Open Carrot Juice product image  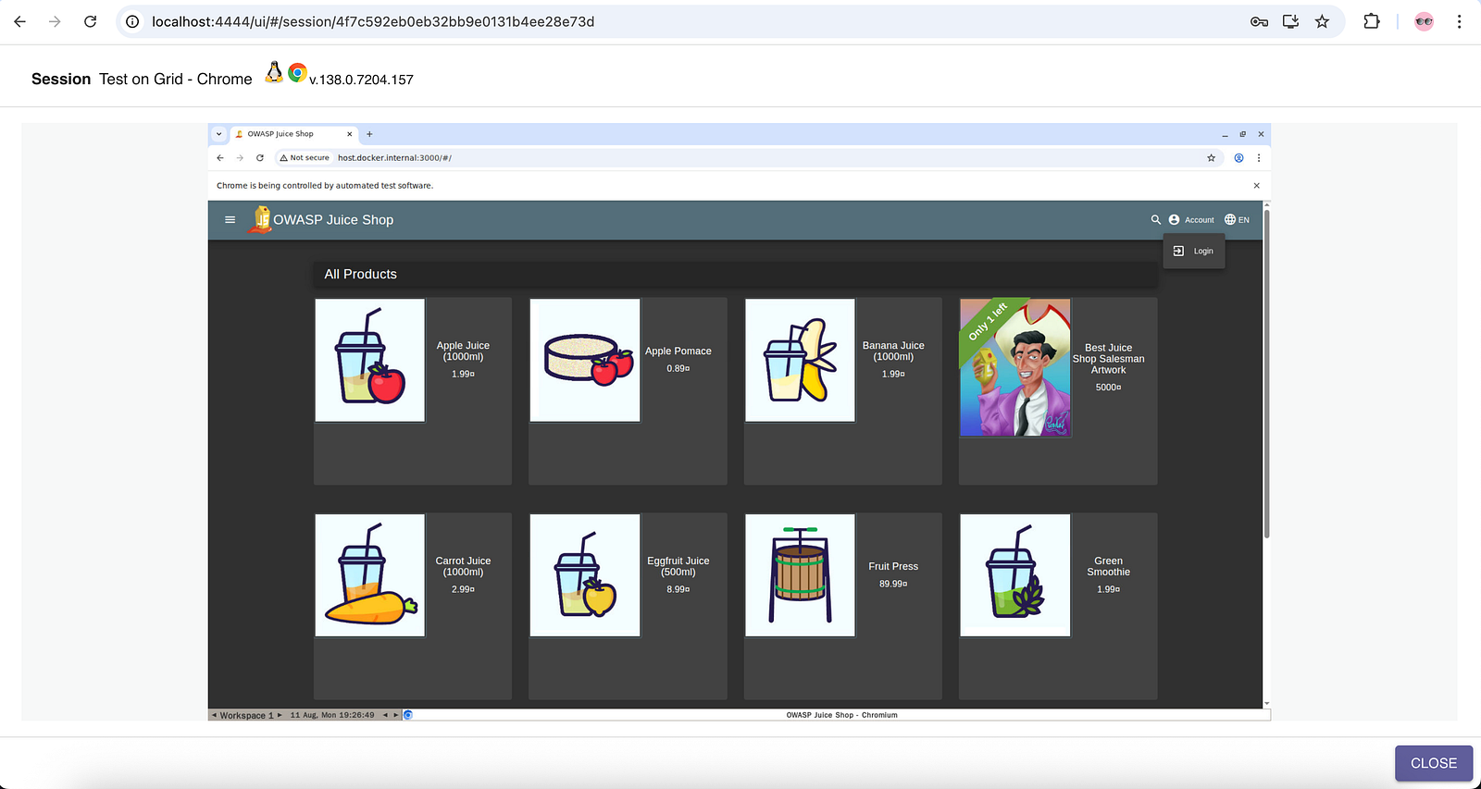click(x=370, y=575)
